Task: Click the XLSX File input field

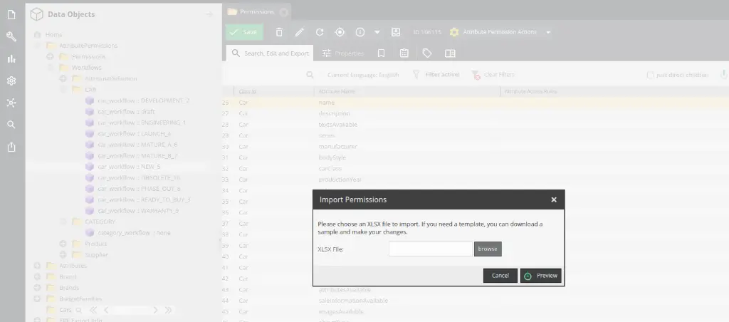Action: coord(431,249)
